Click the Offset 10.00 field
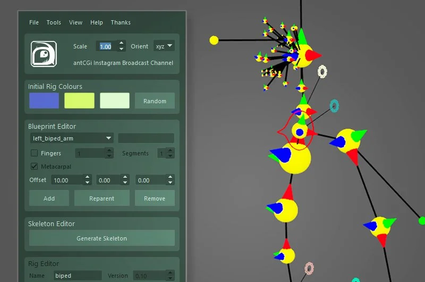425x282 pixels. click(67, 180)
